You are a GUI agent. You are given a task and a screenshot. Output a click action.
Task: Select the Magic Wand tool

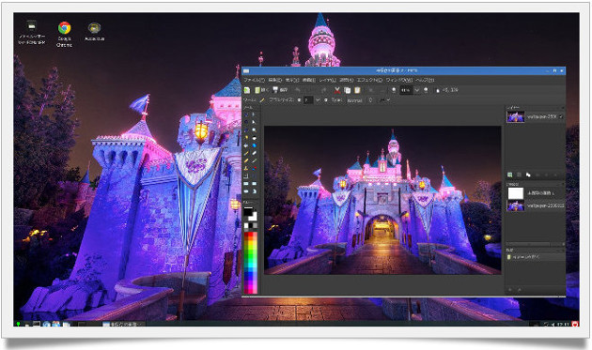[x=246, y=138]
